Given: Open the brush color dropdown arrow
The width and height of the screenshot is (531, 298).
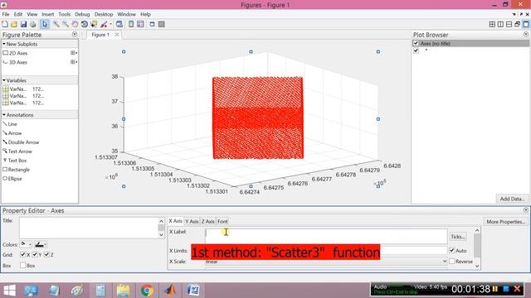Looking at the screenshot, I should point(110,24).
